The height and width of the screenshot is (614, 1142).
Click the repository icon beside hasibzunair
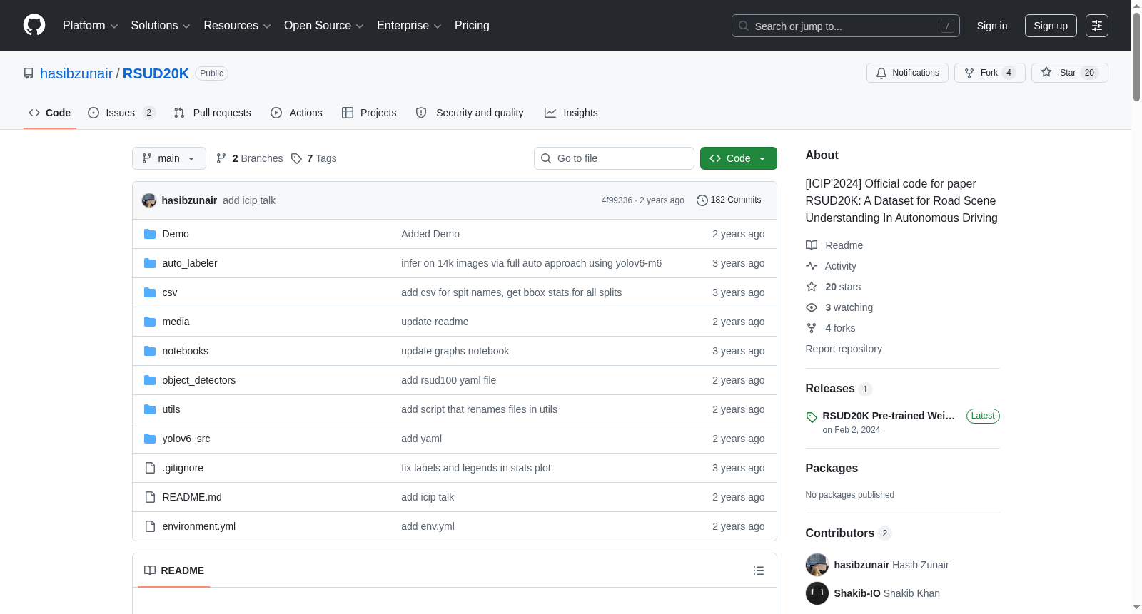click(29, 73)
